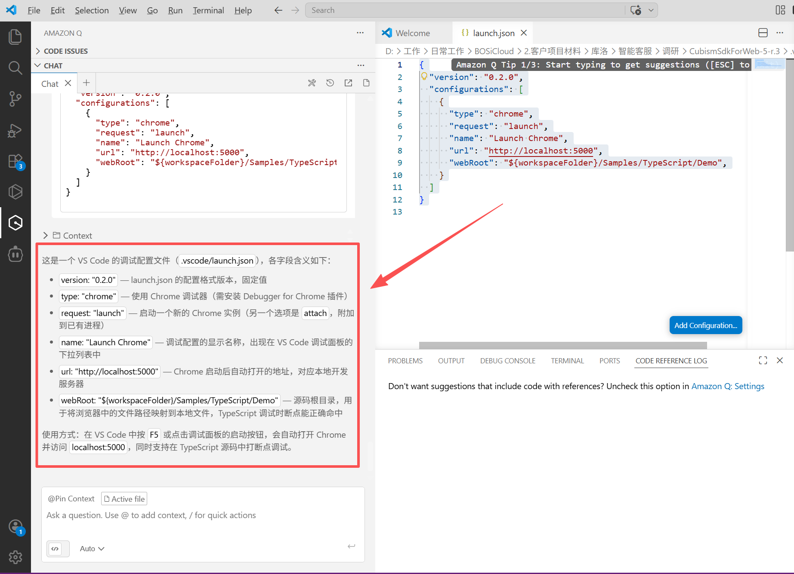Open the Manage gear icon
The image size is (794, 574).
15,557
